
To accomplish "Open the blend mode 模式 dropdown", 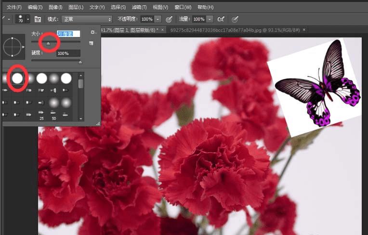I will (86, 19).
